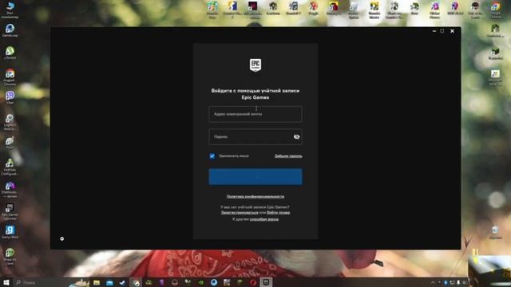Open the Забыли пароль link
Viewport: 511px width, 287px height.
tap(288, 156)
